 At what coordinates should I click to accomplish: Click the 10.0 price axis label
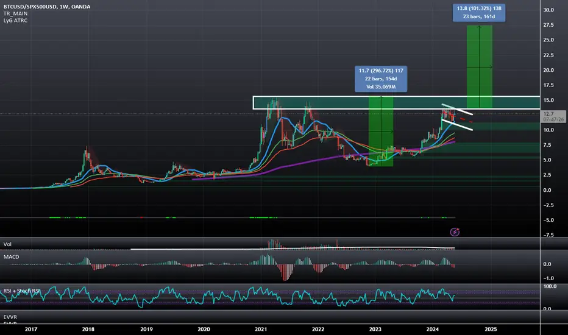[x=548, y=130]
